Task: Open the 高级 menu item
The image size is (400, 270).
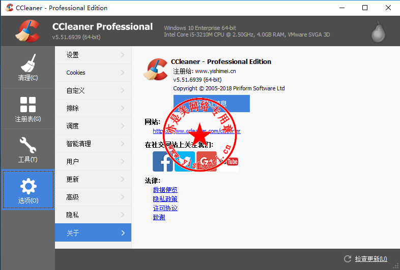Action: pos(93,197)
